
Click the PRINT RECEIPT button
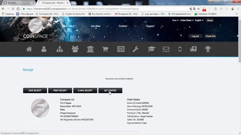tap(60, 90)
